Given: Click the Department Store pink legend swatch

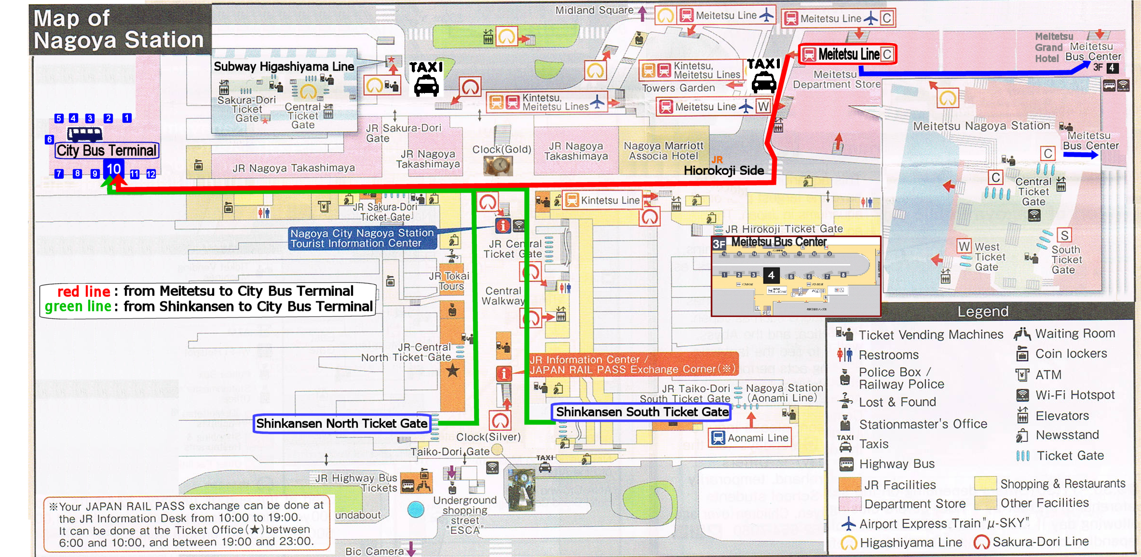Looking at the screenshot, I should coord(850,504).
